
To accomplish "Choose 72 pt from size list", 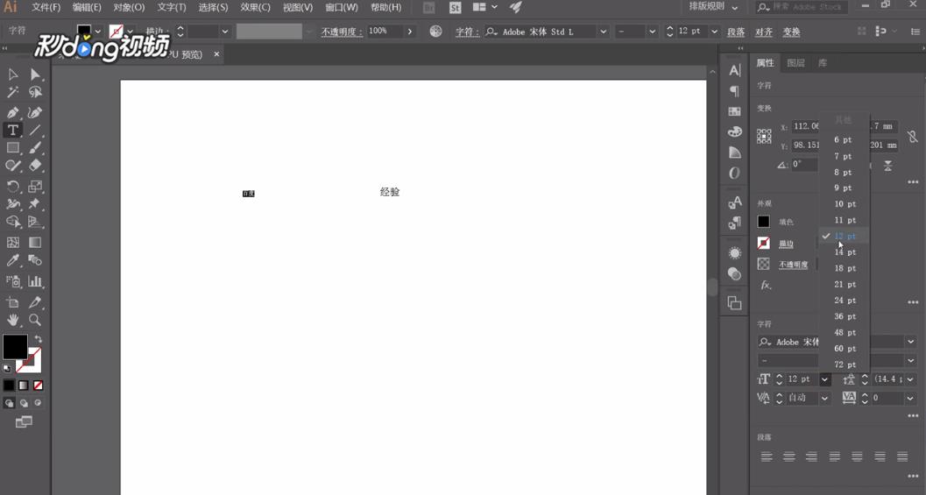I will tap(845, 364).
